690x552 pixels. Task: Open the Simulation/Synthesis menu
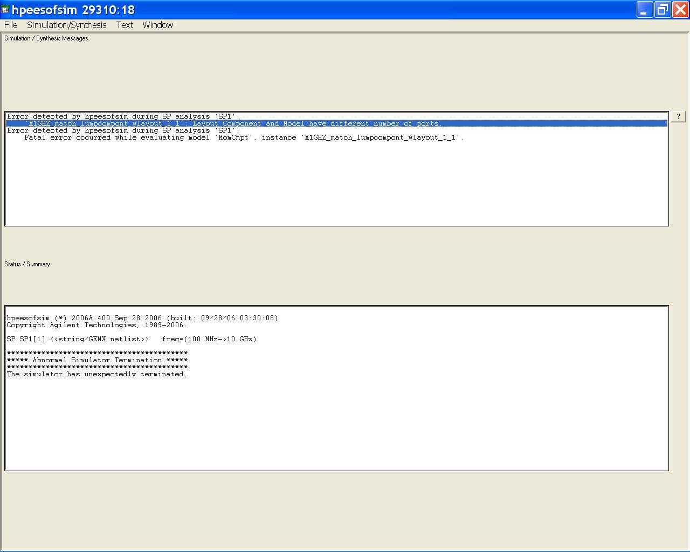point(67,25)
